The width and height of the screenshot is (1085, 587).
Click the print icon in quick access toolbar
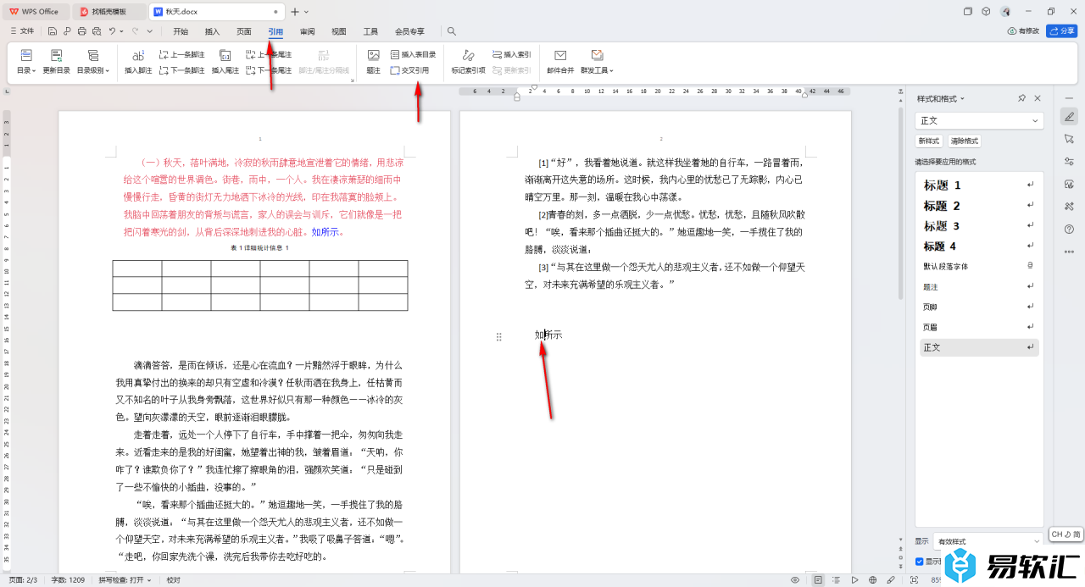82,31
